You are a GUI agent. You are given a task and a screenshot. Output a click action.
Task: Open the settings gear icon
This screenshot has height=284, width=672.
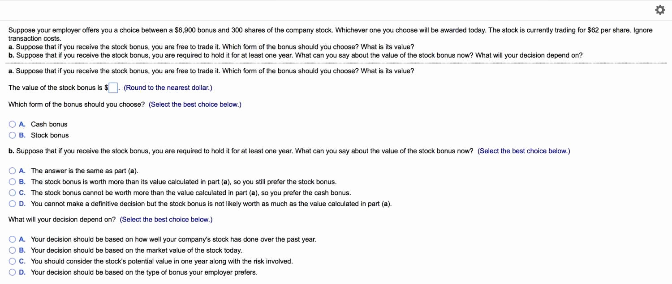click(660, 10)
